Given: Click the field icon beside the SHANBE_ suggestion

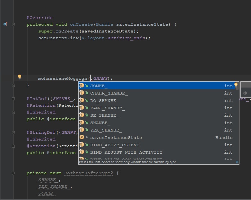Looking at the screenshot, I should [82, 123].
